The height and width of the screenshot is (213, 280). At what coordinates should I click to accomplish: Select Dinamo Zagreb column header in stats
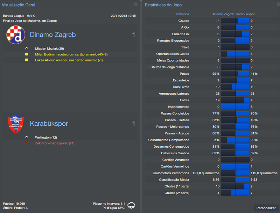click(x=223, y=14)
